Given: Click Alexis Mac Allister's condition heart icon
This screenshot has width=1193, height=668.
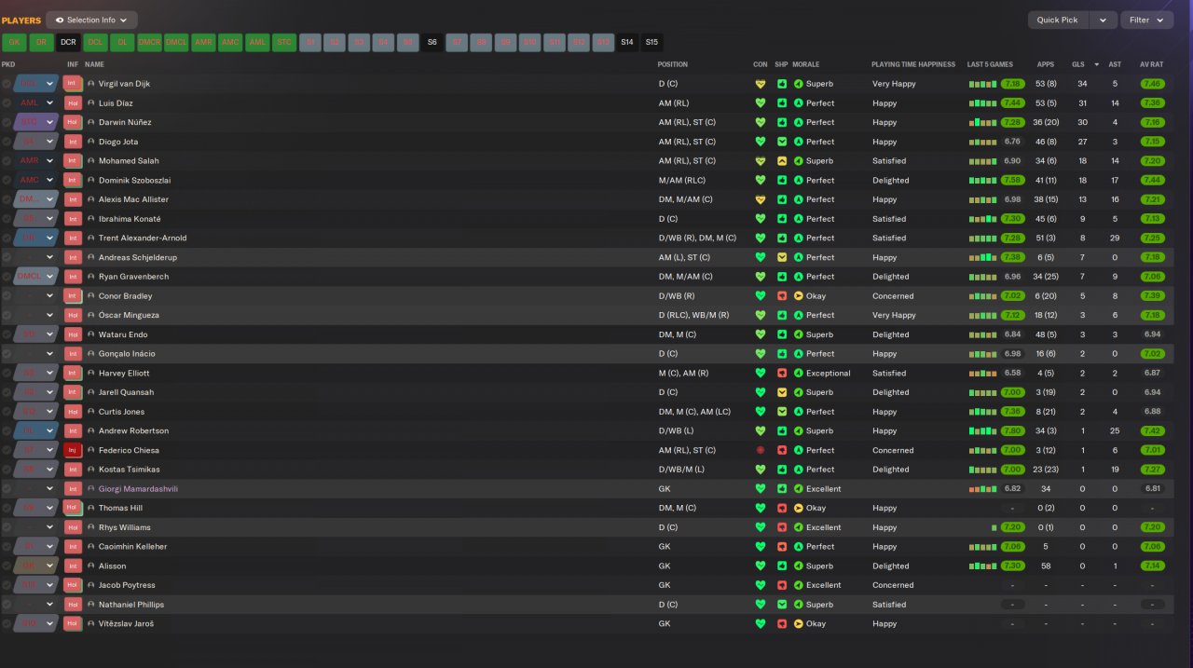Looking at the screenshot, I should pyautogui.click(x=761, y=199).
